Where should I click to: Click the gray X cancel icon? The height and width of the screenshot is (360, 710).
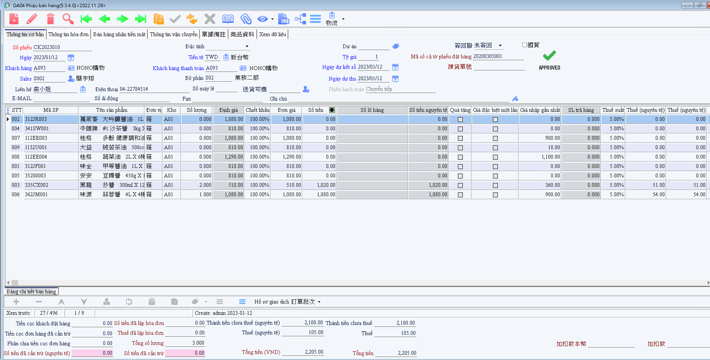coord(210,19)
